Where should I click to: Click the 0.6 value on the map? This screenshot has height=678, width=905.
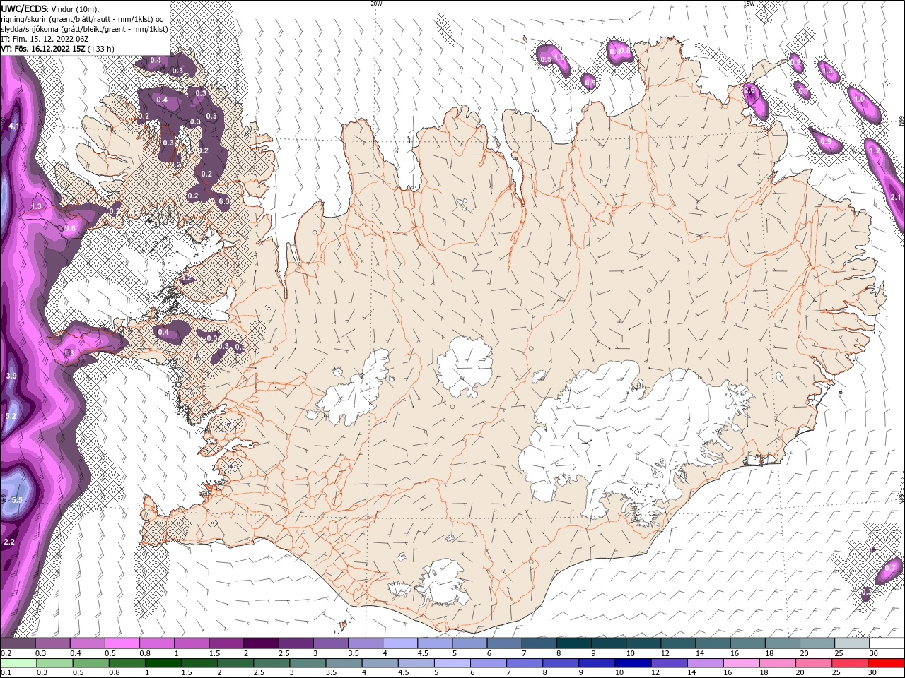click(70, 229)
